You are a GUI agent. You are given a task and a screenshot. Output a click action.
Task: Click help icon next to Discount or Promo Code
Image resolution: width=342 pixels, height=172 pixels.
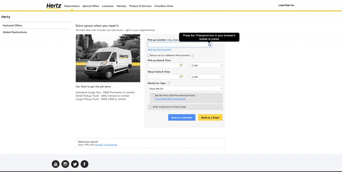point(188,107)
